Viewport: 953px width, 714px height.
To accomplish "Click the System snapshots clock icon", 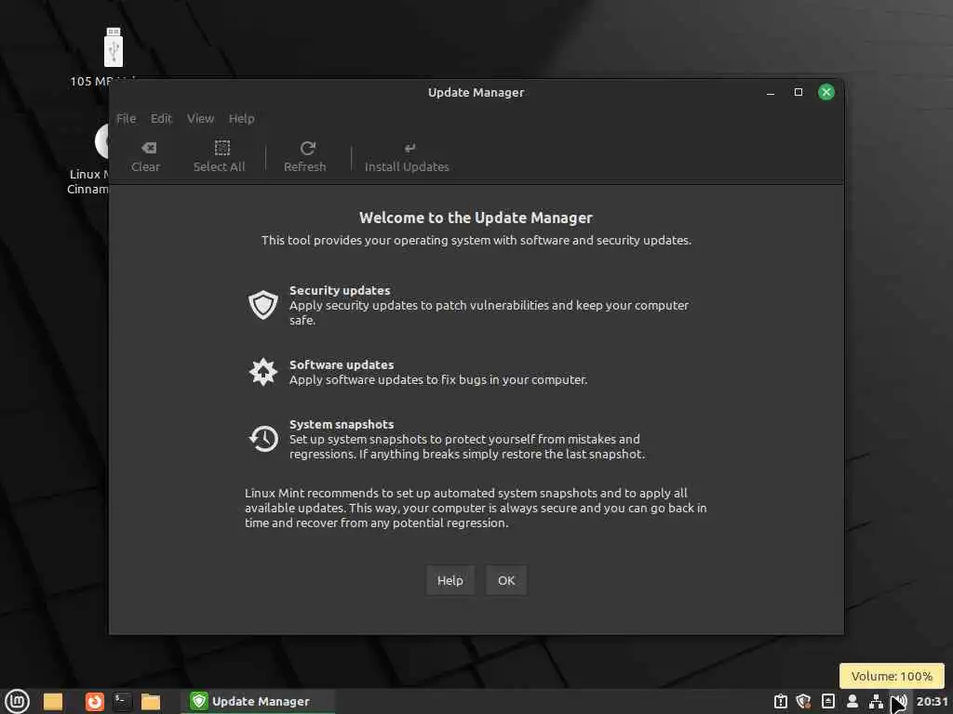I will coord(263,439).
